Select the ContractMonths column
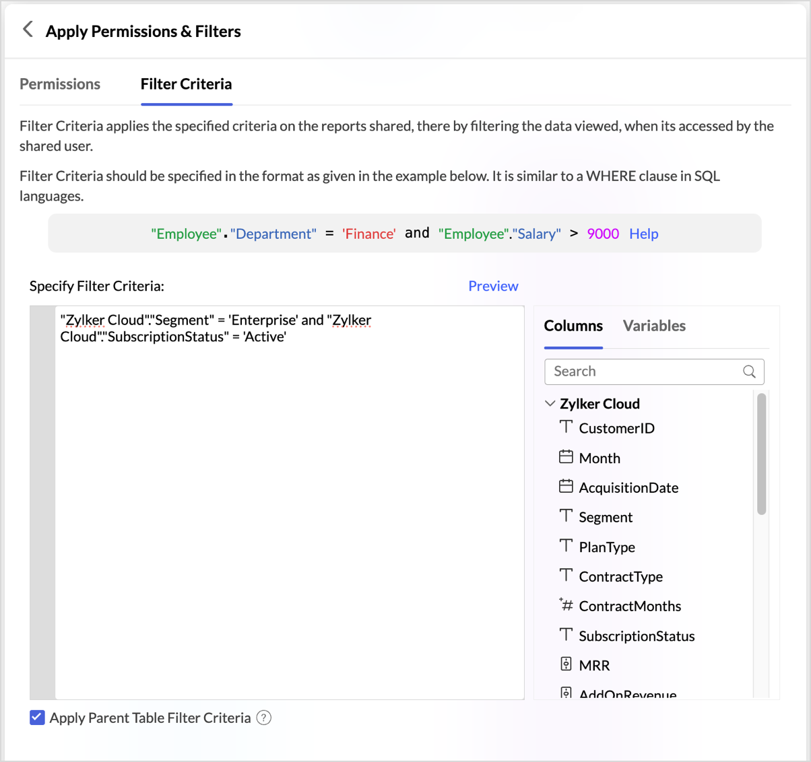 pyautogui.click(x=630, y=606)
